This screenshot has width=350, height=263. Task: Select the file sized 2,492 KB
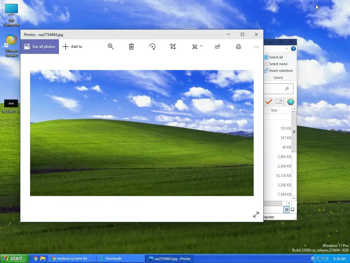[x=284, y=156]
